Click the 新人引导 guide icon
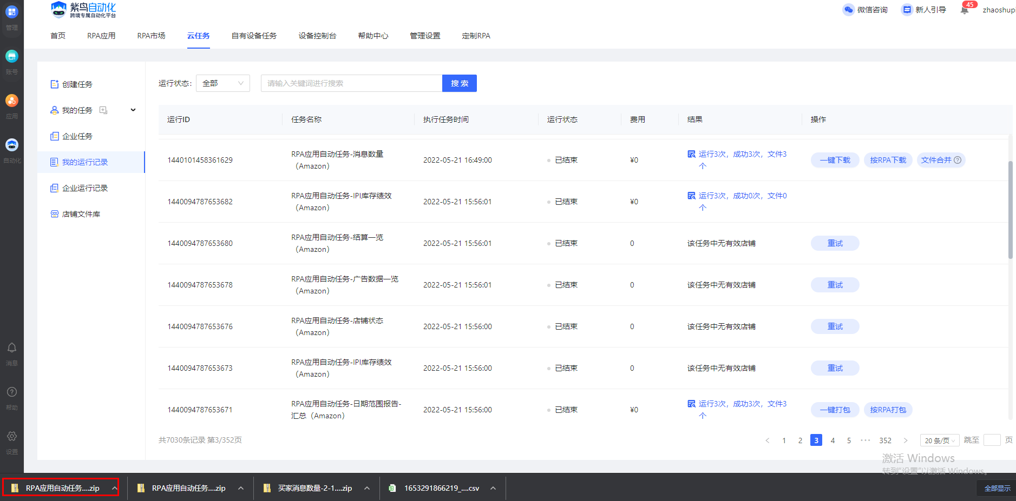The image size is (1016, 501). (x=907, y=10)
